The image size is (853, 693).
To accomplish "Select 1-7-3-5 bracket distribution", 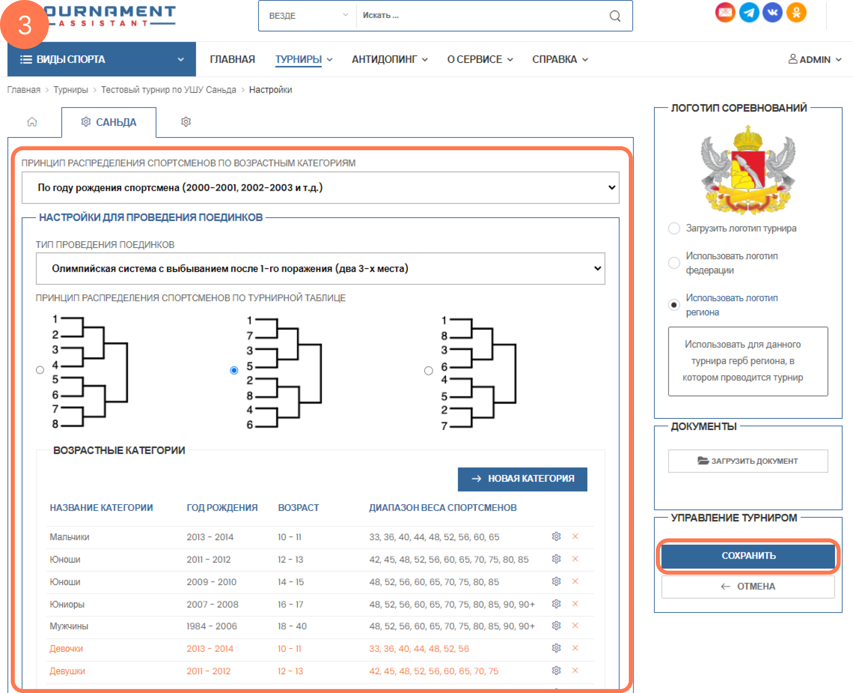I will (x=234, y=371).
